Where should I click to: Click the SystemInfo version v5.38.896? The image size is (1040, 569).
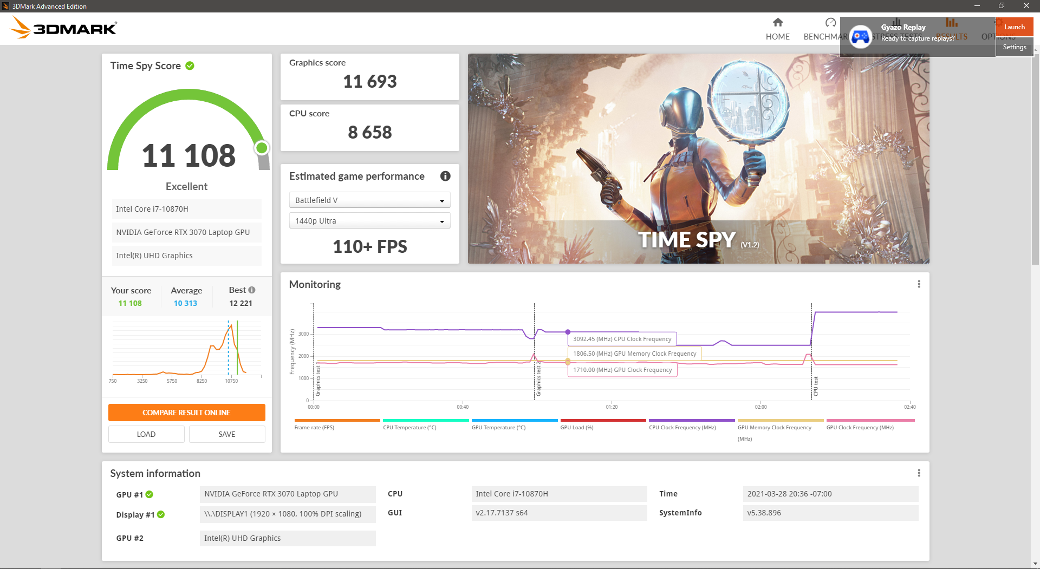pos(831,513)
